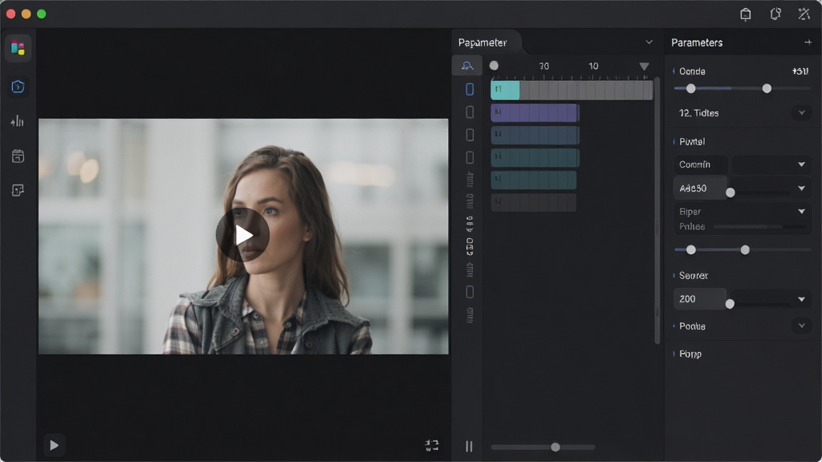
Task: Switch to the Papameter tab
Action: pyautogui.click(x=482, y=43)
